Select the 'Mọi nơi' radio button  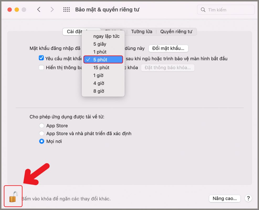(x=41, y=141)
